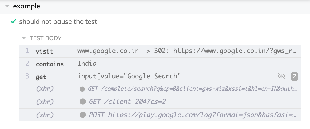Click the TEST BODY label
Image resolution: width=310 pixels, height=129 pixels.
(x=46, y=38)
